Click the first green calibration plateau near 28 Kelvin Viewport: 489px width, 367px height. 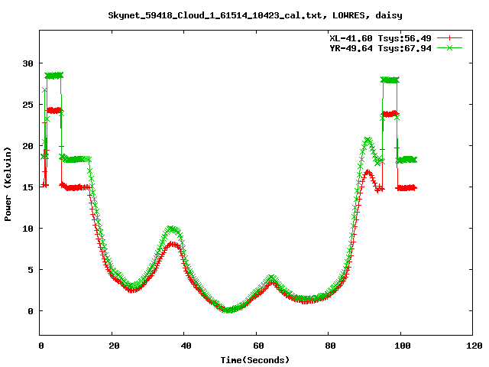54,76
